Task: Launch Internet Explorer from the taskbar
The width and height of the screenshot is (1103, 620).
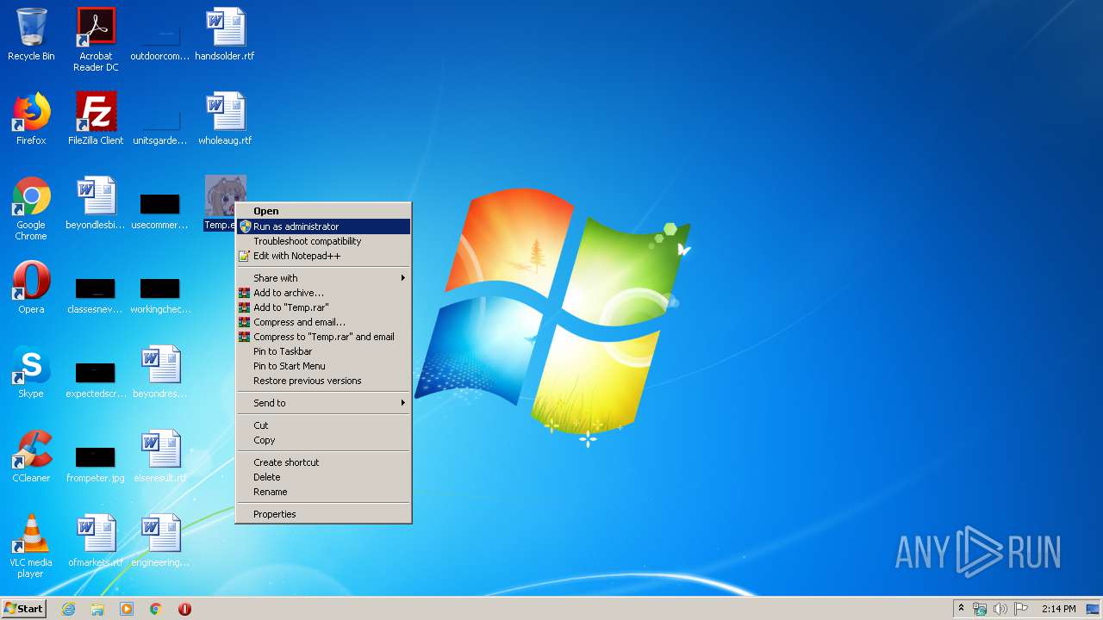Action: 68,609
